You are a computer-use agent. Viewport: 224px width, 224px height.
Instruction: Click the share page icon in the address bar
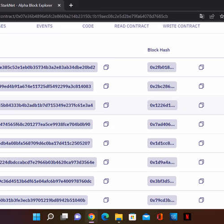pyautogui.click(x=212, y=16)
